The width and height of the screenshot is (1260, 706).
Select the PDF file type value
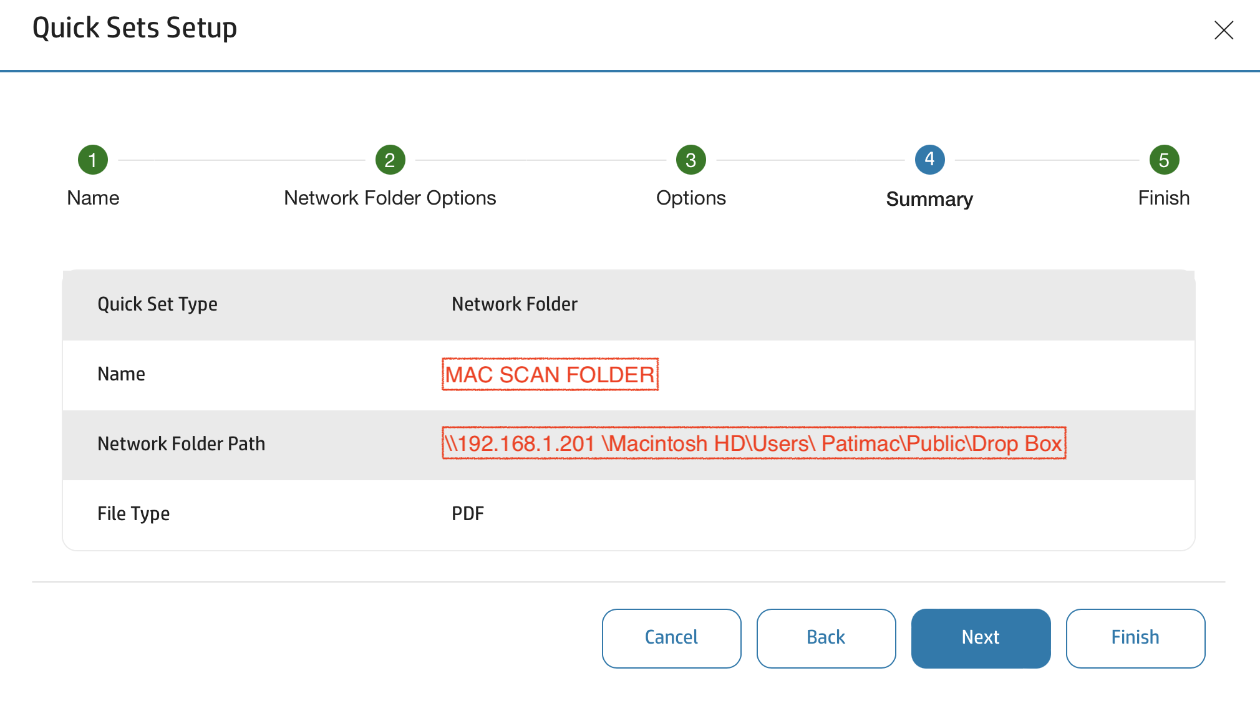[x=468, y=513]
